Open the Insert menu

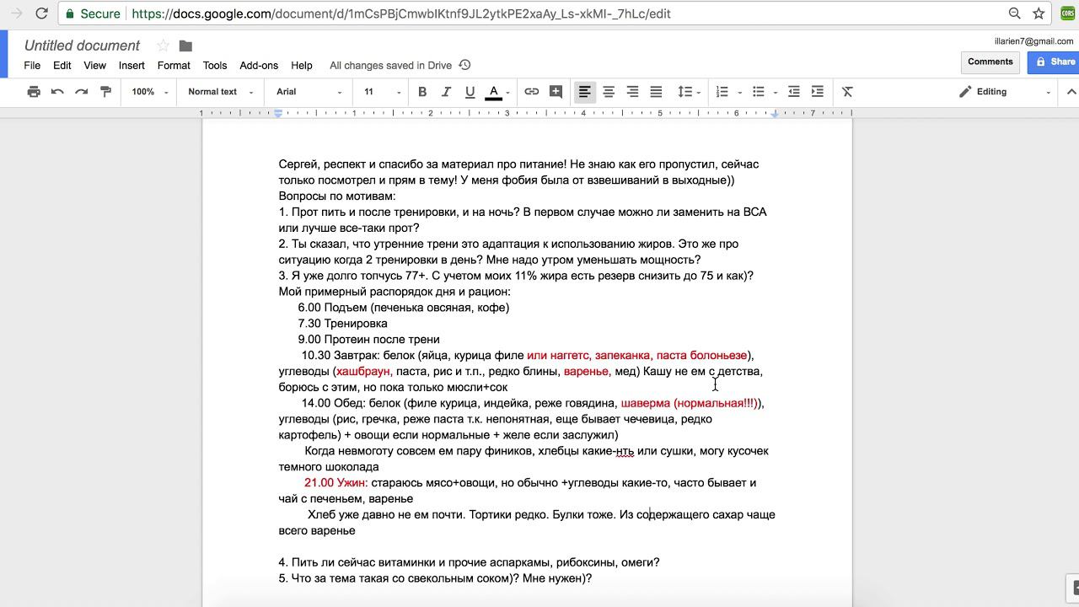click(x=132, y=65)
